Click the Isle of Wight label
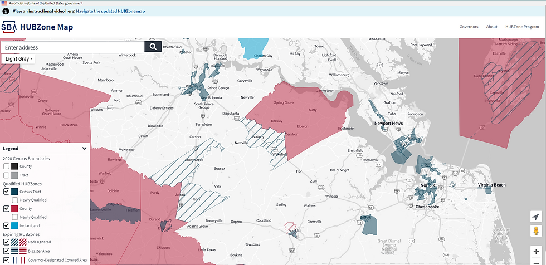546x265 pixels. coord(339,170)
